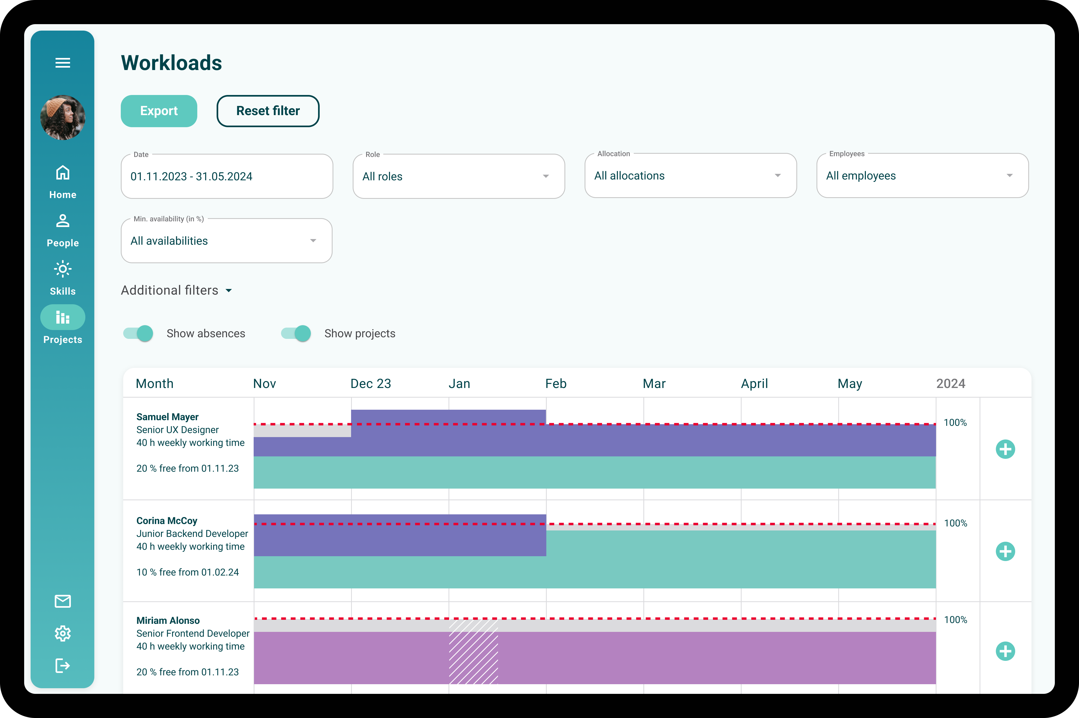Open the mail envelope icon
This screenshot has height=718, width=1079.
click(x=63, y=601)
